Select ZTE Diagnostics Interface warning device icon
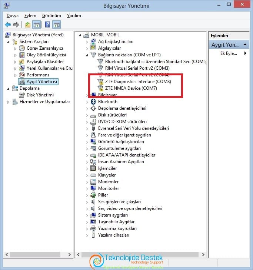This screenshot has width=253, height=270. coord(100,82)
